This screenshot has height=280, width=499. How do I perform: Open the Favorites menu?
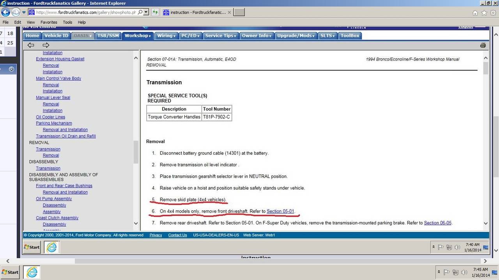(x=49, y=22)
